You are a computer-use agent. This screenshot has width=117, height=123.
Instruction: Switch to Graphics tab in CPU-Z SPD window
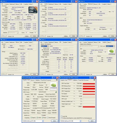[65, 42]
